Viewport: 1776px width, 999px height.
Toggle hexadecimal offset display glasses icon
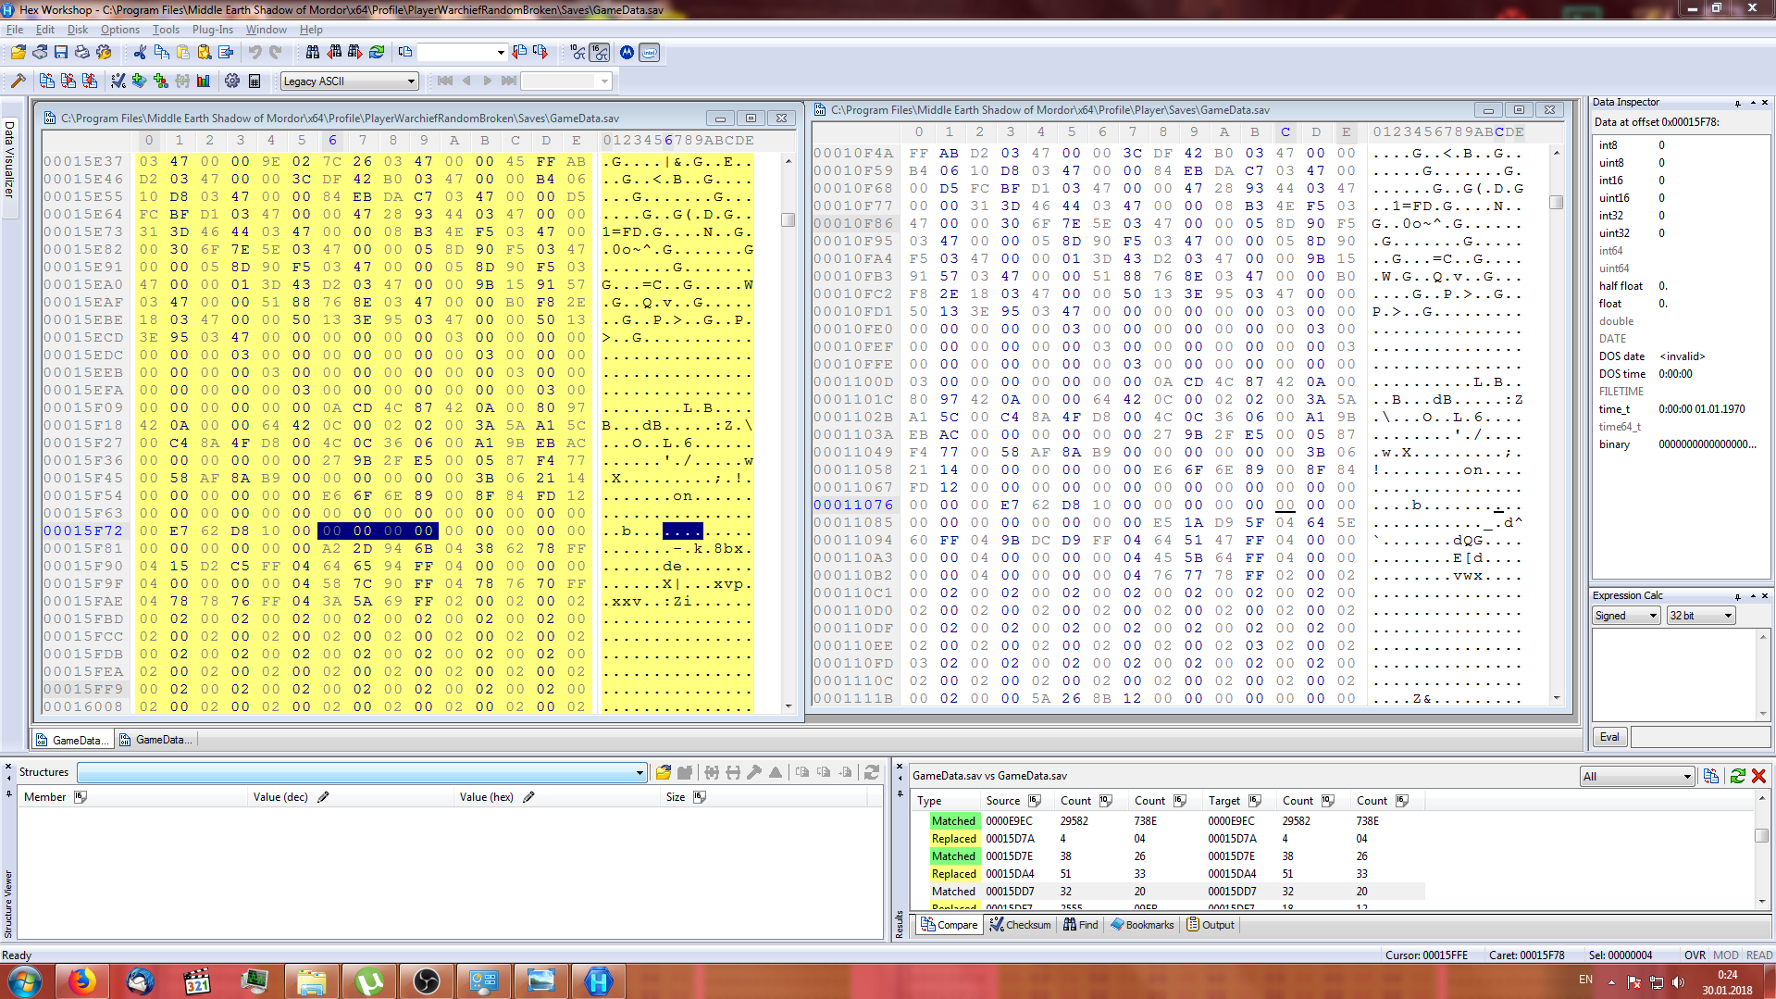[x=600, y=53]
